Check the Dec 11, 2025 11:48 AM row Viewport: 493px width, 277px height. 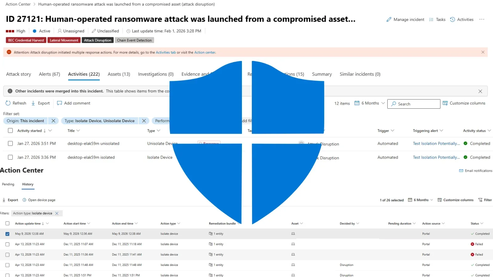[x=7, y=265]
